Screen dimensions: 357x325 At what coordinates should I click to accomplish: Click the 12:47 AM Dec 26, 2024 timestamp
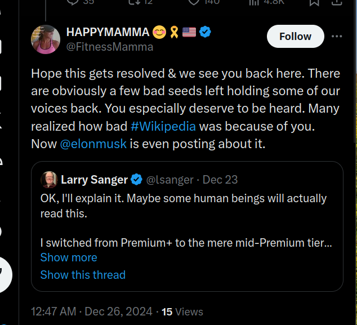point(91,311)
